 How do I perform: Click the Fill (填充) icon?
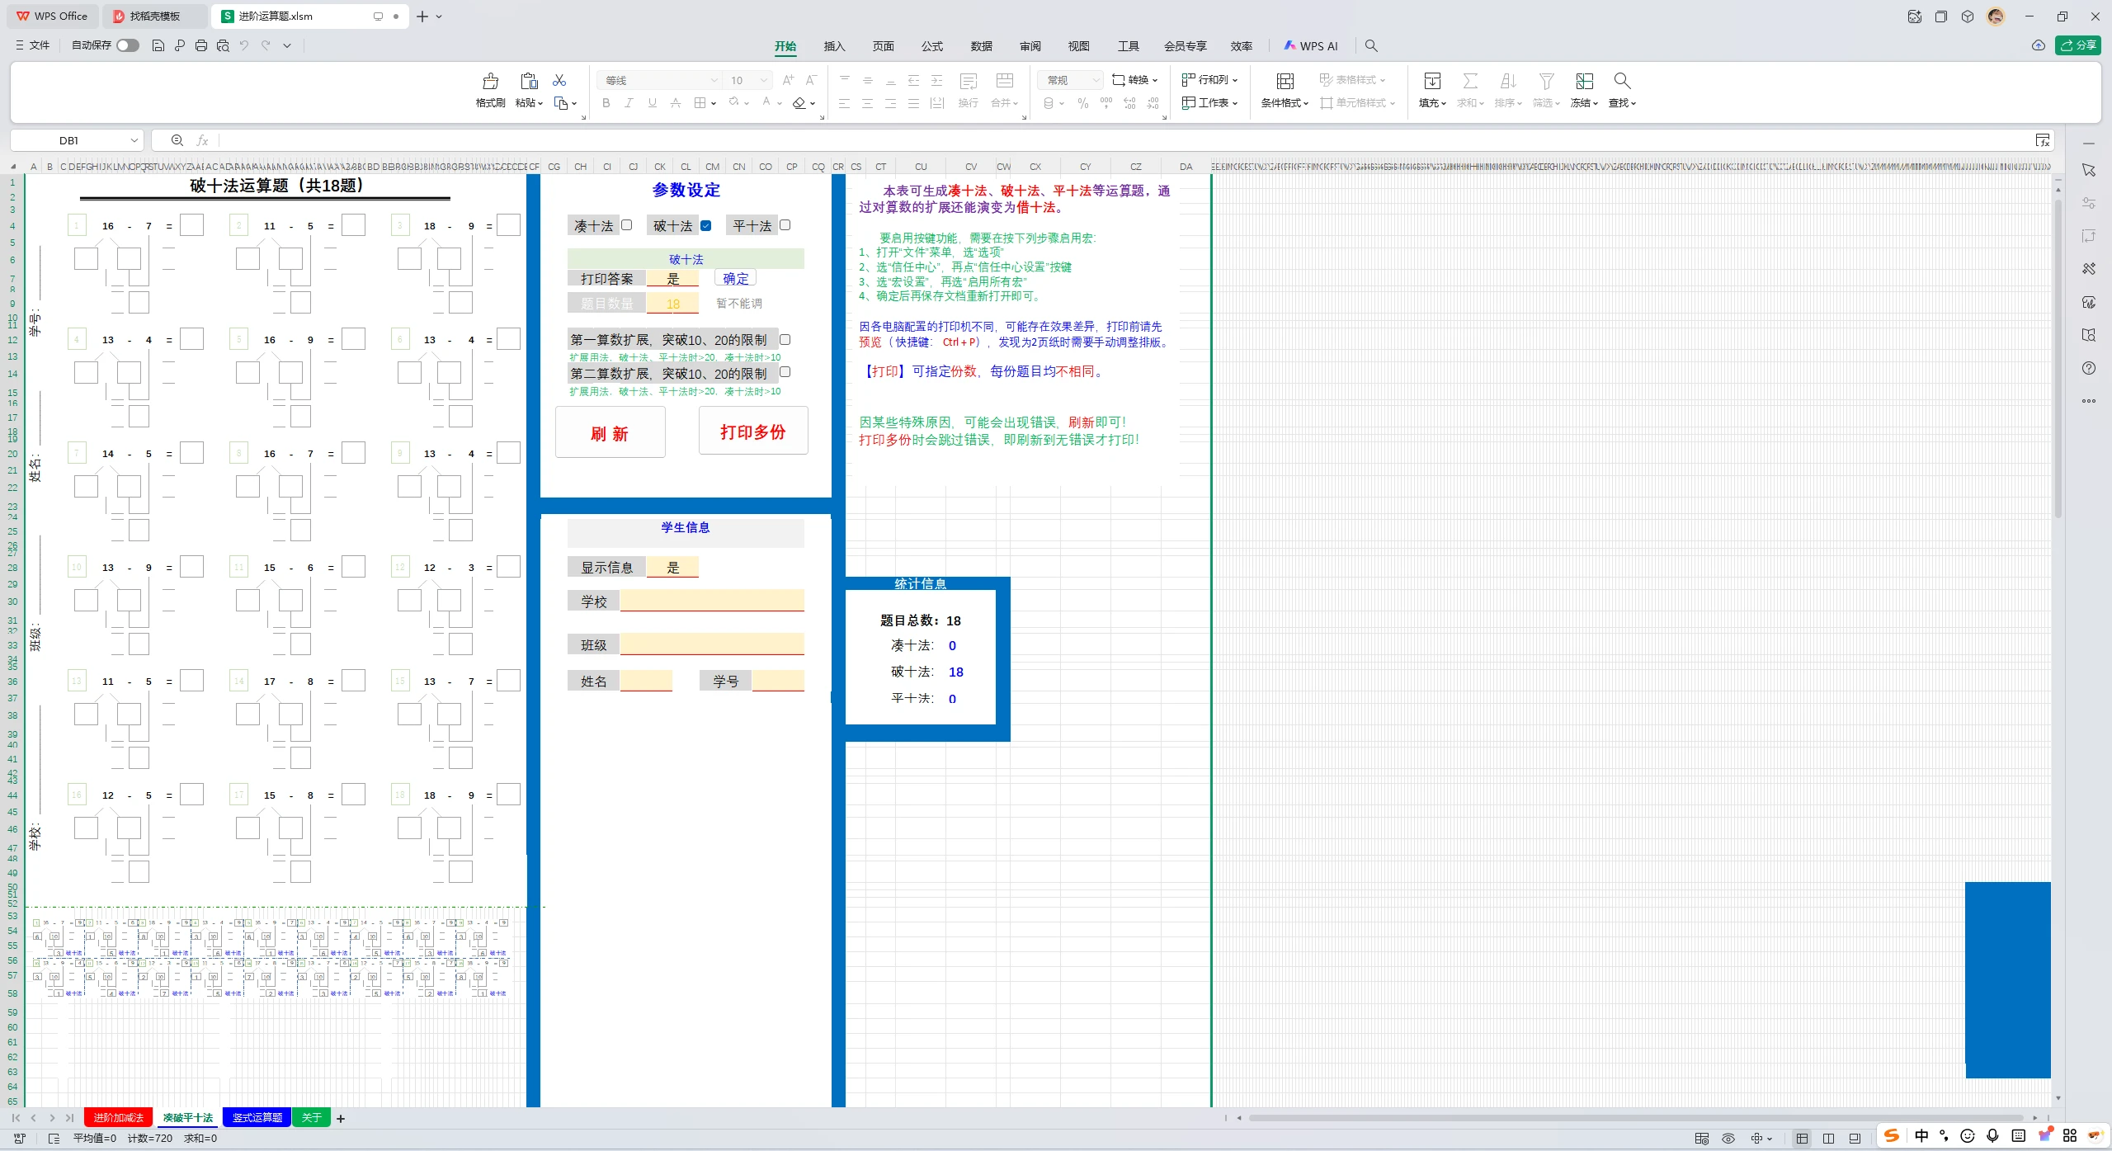(x=1432, y=81)
